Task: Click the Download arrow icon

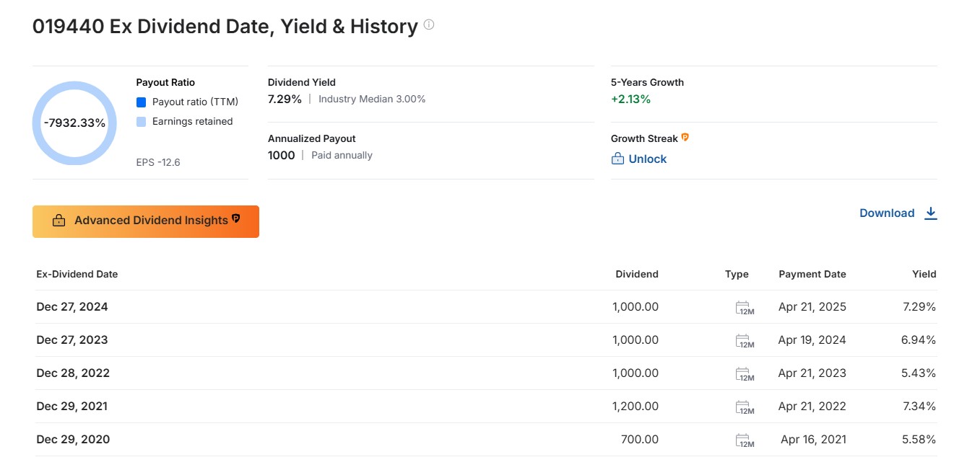Action: click(931, 213)
